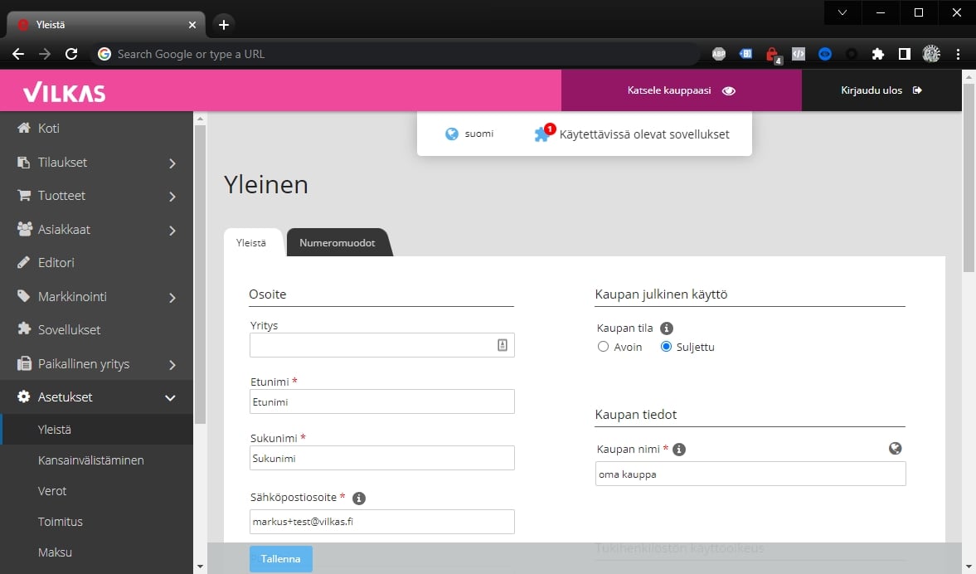Click the suomi language link
Image resolution: width=976 pixels, height=574 pixels.
[478, 134]
